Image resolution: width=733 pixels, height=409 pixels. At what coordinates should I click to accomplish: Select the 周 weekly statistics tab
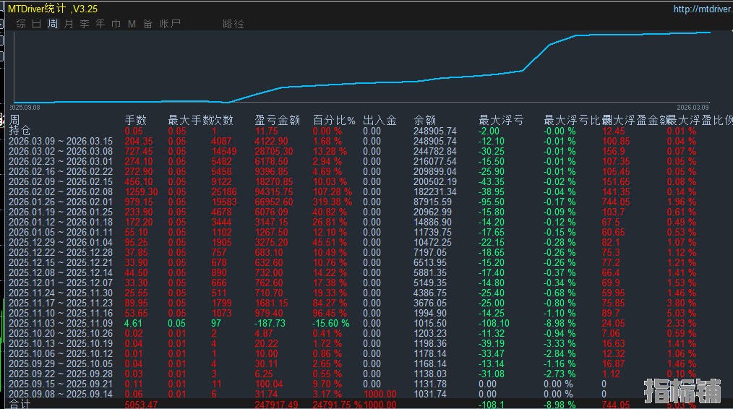click(x=53, y=24)
